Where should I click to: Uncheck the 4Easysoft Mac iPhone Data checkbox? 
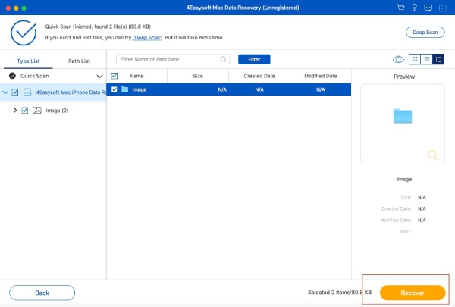point(15,92)
